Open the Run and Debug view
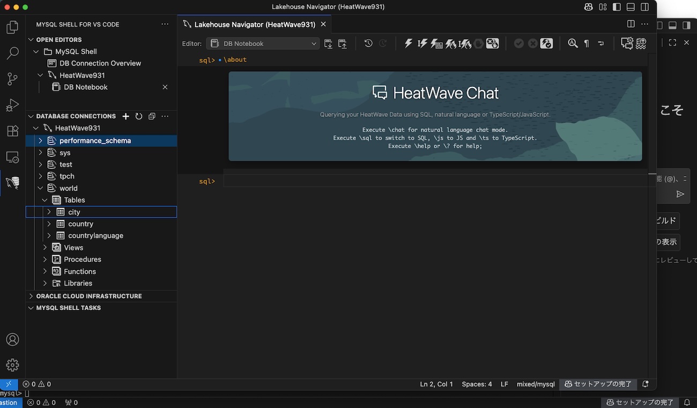The width and height of the screenshot is (697, 408). (x=12, y=105)
